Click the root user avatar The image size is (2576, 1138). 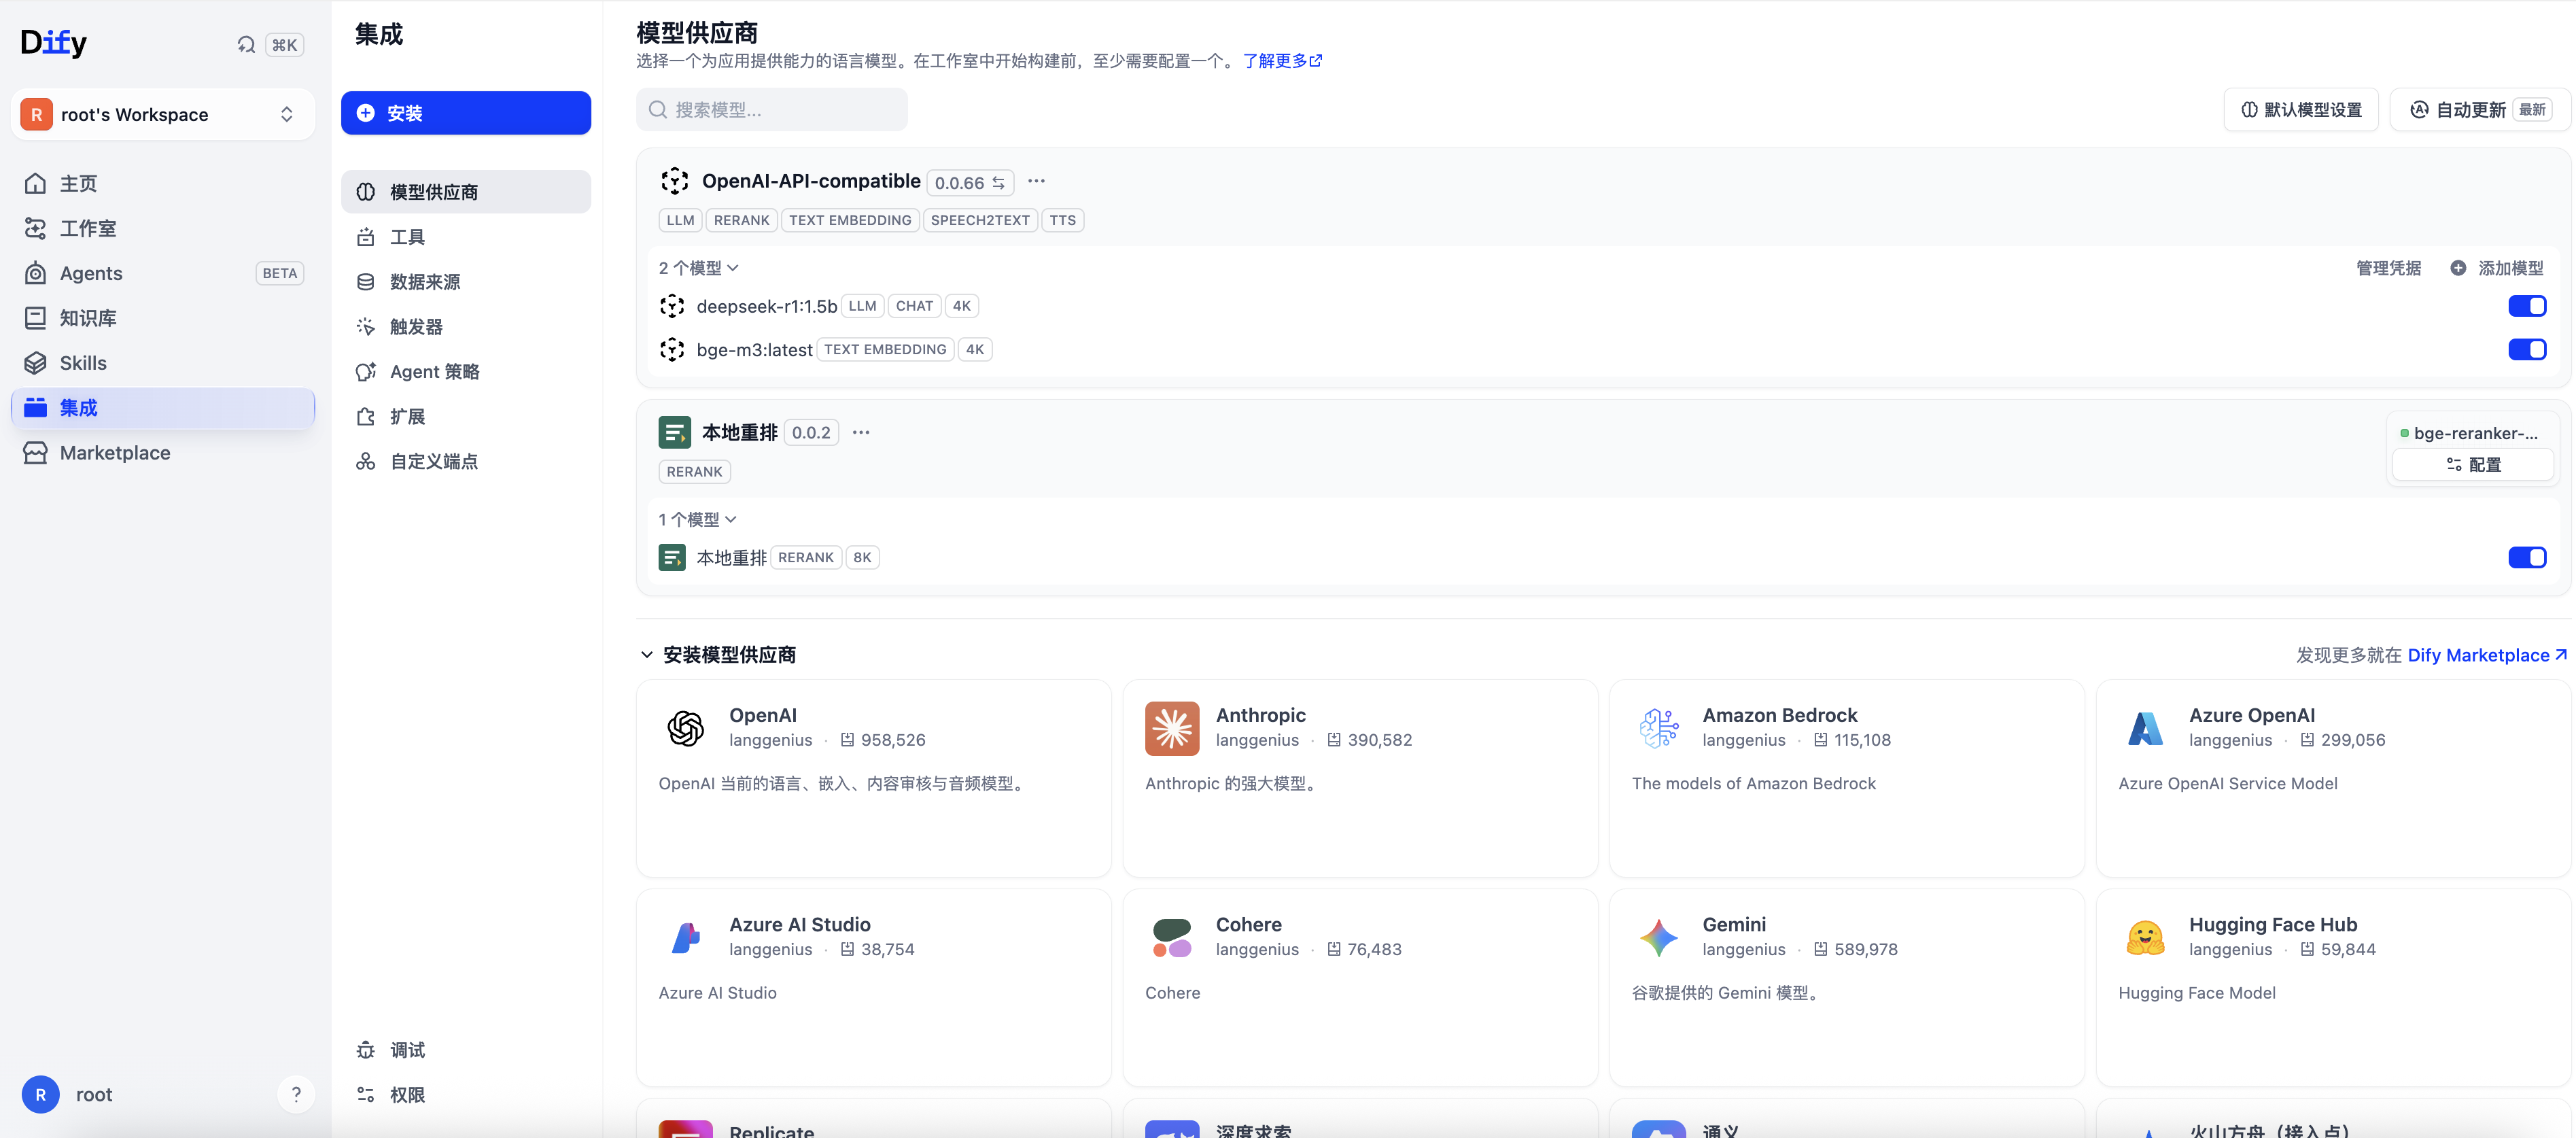(40, 1094)
